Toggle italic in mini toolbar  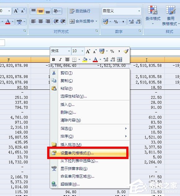pyautogui.click(x=60, y=60)
